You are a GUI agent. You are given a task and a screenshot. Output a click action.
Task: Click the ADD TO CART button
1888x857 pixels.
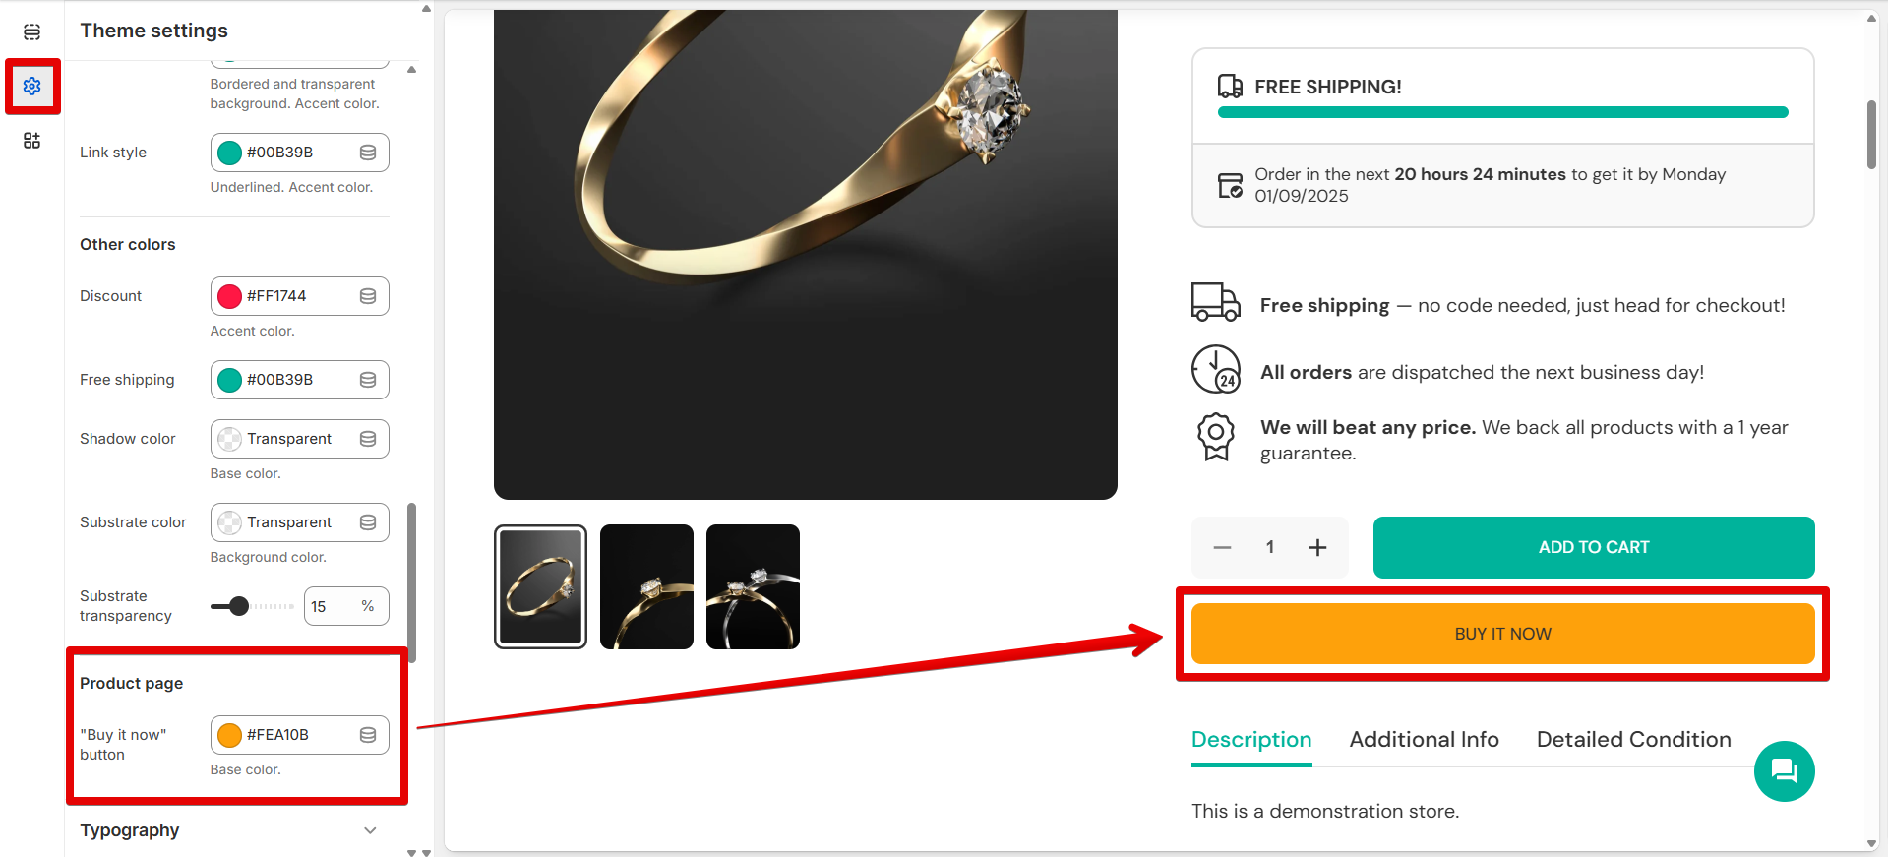(1593, 547)
